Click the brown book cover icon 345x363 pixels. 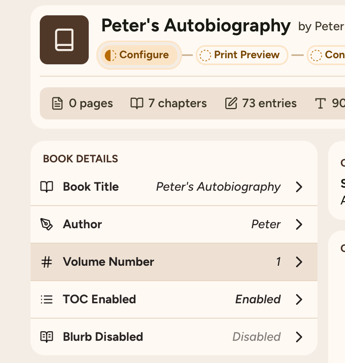point(64,40)
